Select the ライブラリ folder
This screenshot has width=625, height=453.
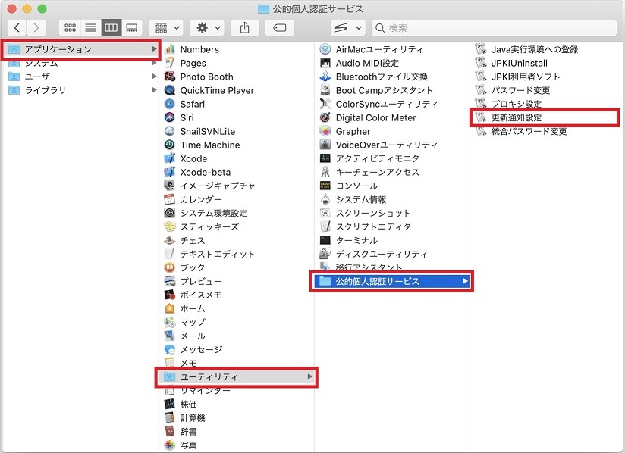coord(81,90)
